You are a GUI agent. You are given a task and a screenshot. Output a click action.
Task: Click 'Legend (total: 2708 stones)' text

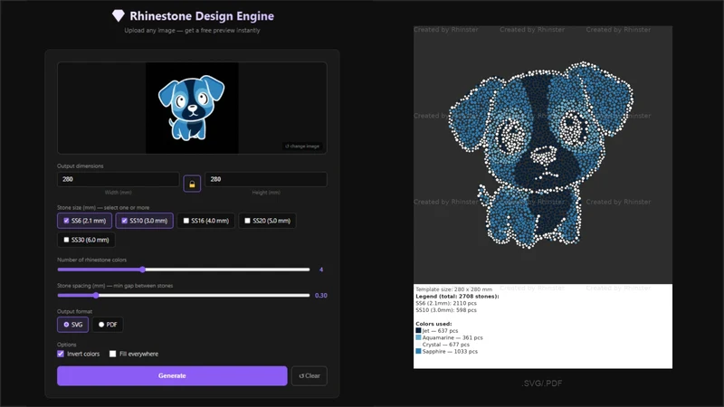457,297
